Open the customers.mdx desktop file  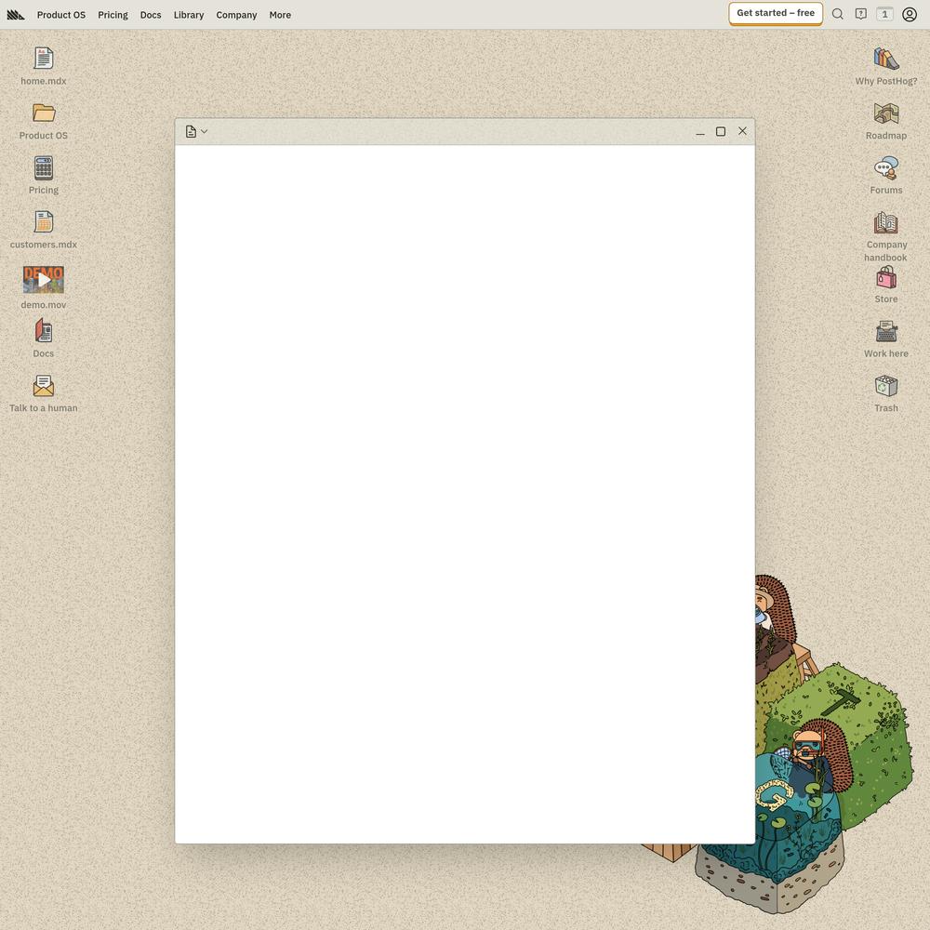(44, 222)
